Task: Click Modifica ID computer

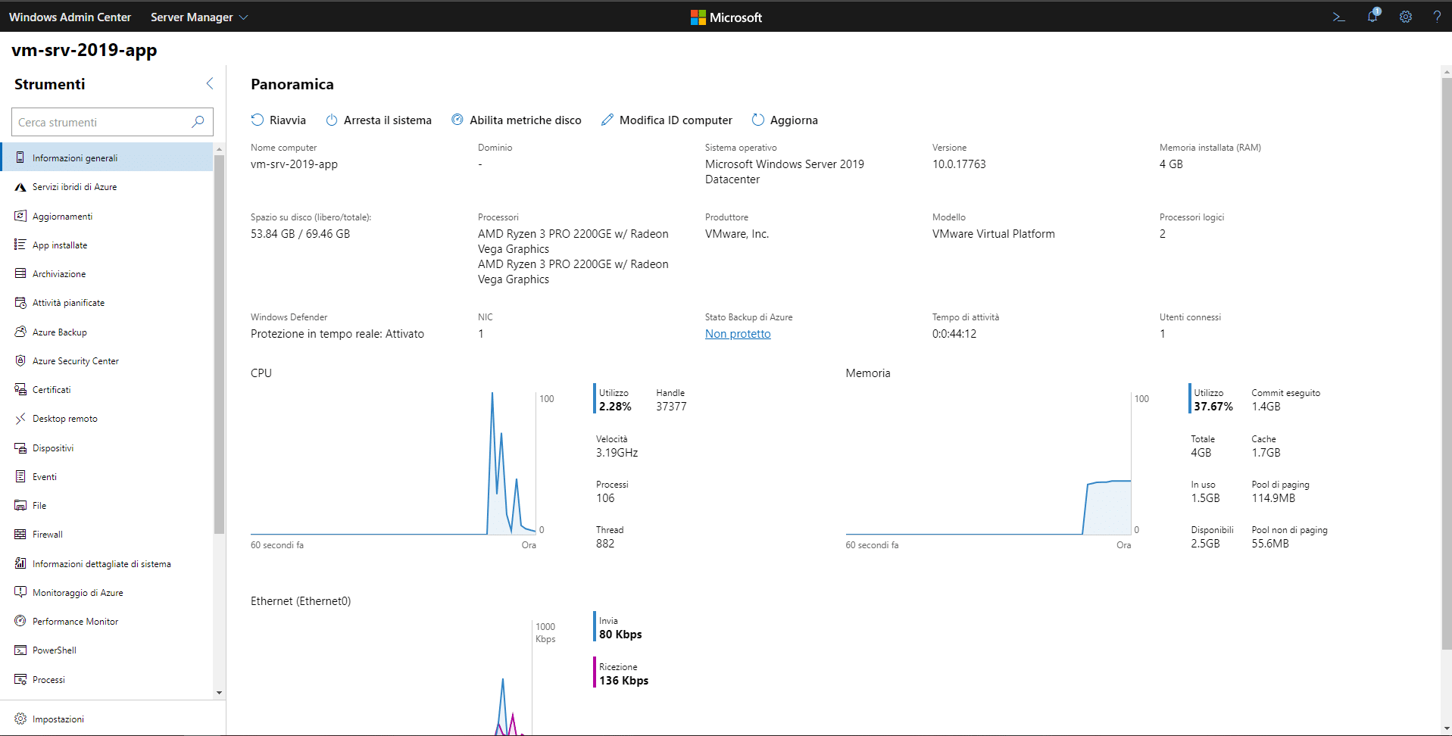Action: pos(667,120)
